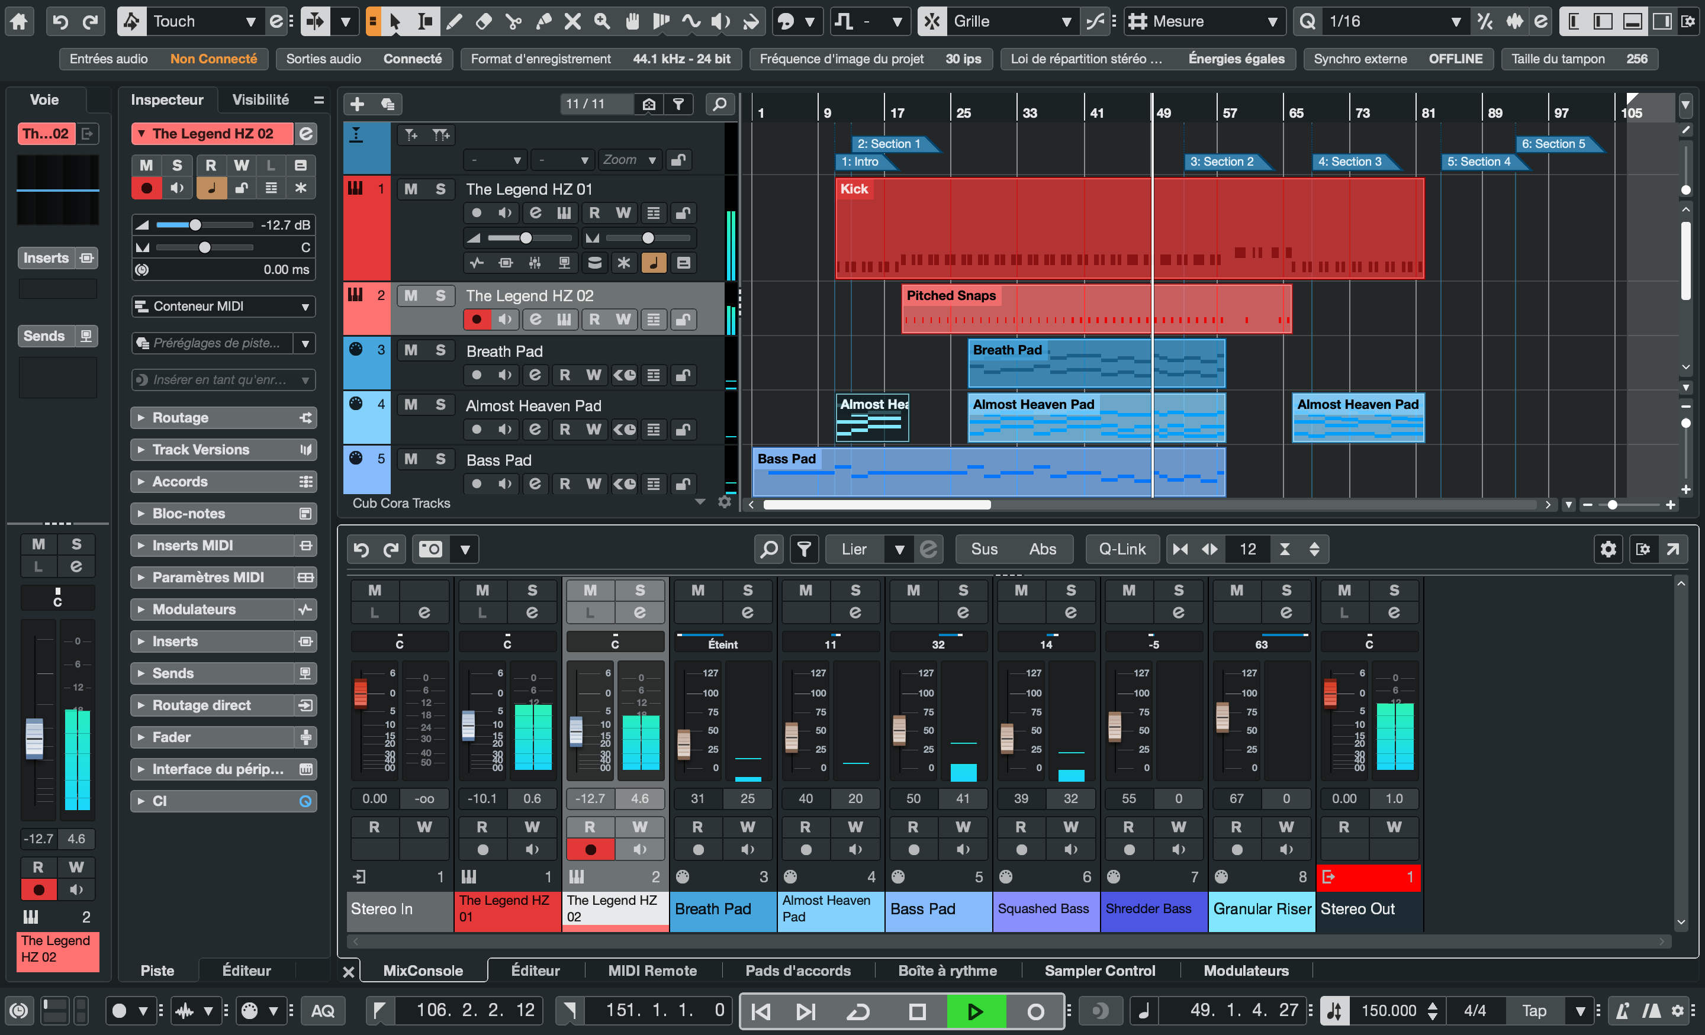Select the hand Comp tool

click(632, 21)
